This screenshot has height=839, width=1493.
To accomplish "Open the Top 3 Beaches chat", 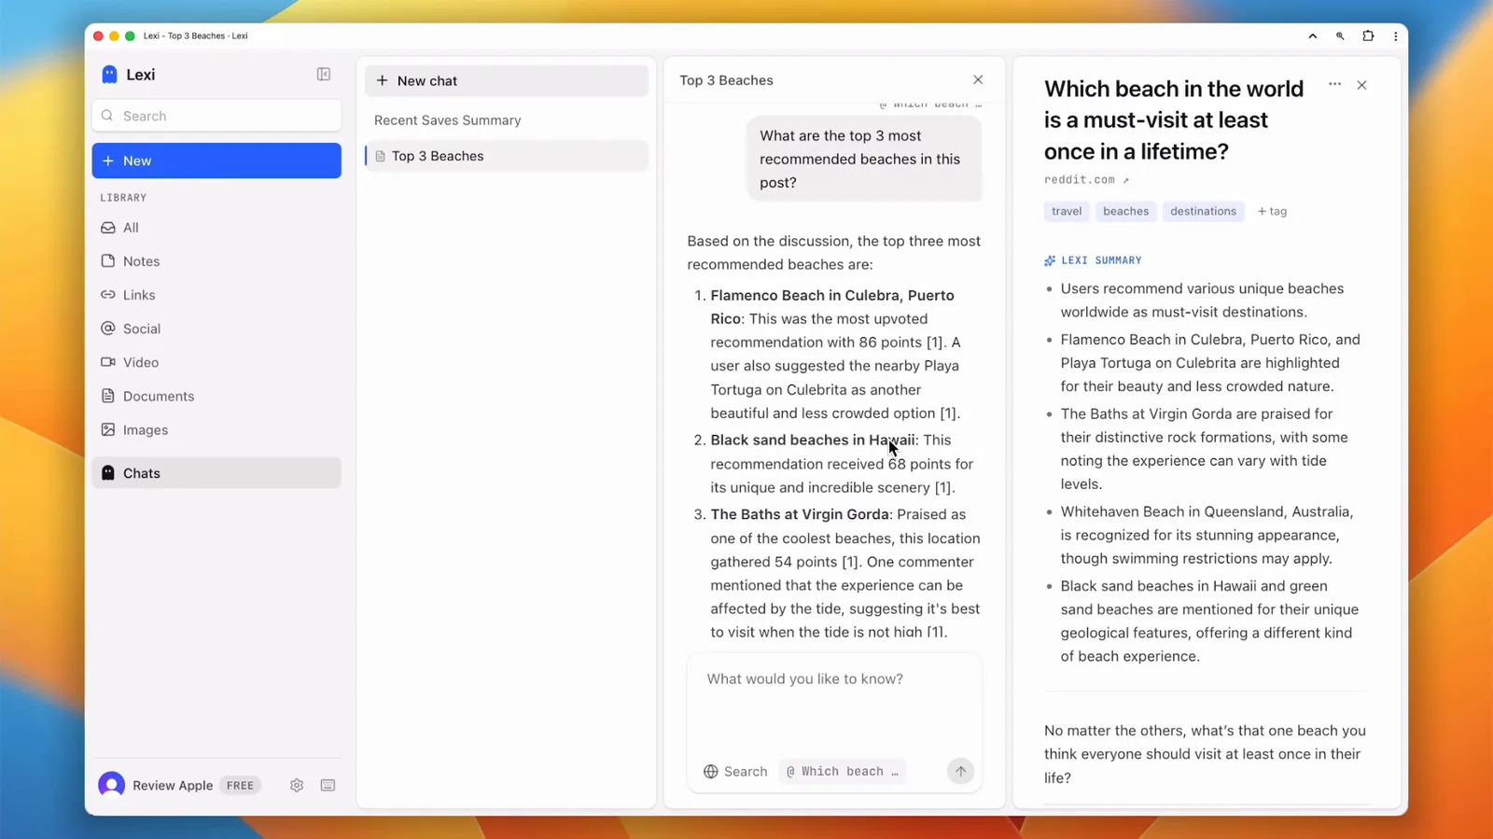I will coord(507,156).
